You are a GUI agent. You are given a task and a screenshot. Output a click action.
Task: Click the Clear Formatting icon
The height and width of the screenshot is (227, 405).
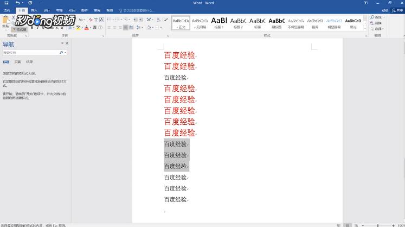pyautogui.click(x=91, y=20)
